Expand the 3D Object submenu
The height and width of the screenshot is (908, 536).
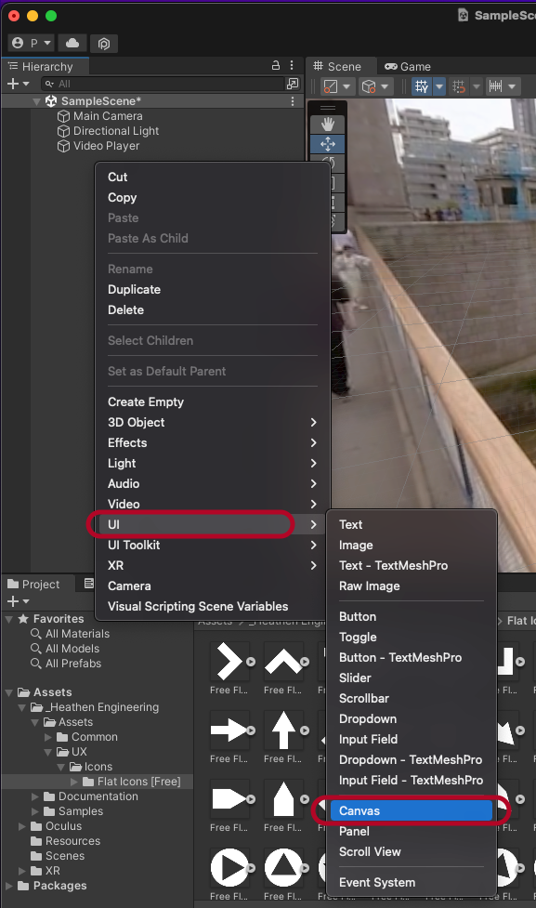pyautogui.click(x=213, y=422)
